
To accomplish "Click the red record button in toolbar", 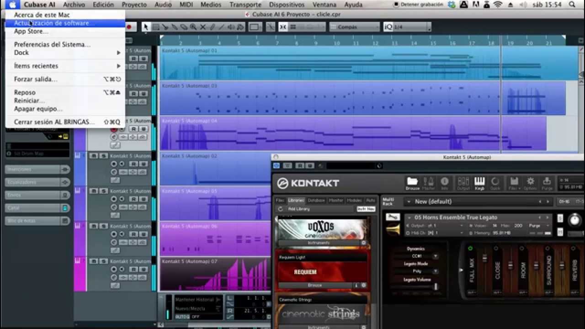I will click(129, 27).
